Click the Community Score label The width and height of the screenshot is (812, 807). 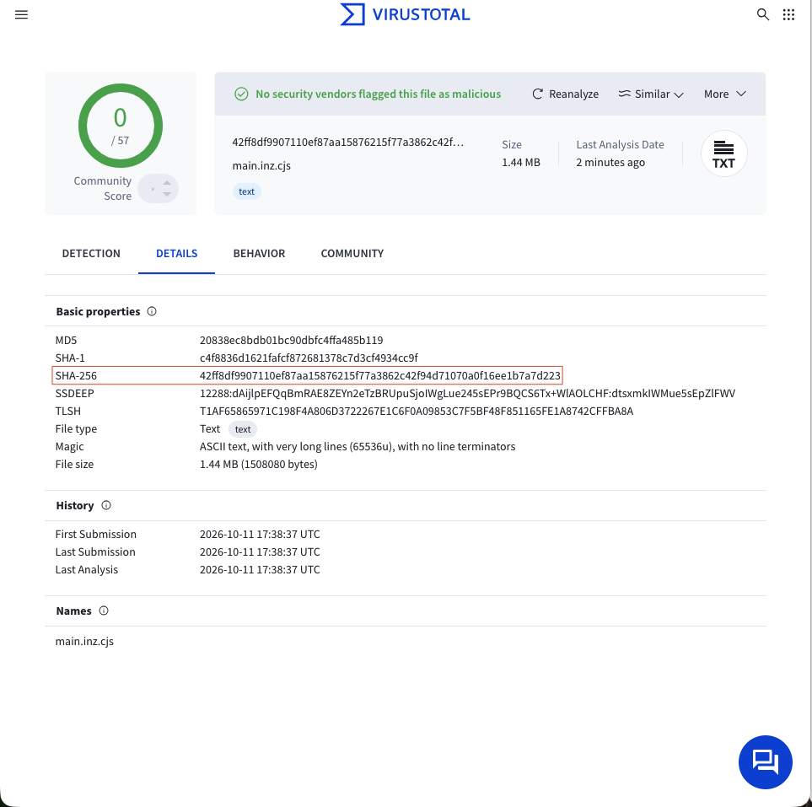(x=103, y=189)
